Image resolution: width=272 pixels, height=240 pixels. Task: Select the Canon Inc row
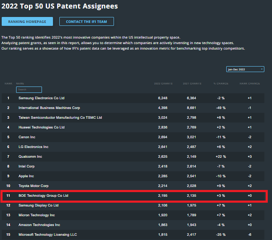26,137
